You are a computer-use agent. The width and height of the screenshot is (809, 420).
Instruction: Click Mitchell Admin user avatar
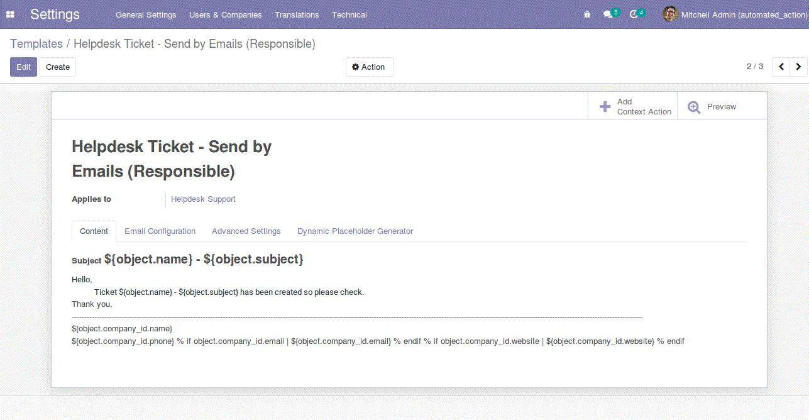tap(670, 14)
